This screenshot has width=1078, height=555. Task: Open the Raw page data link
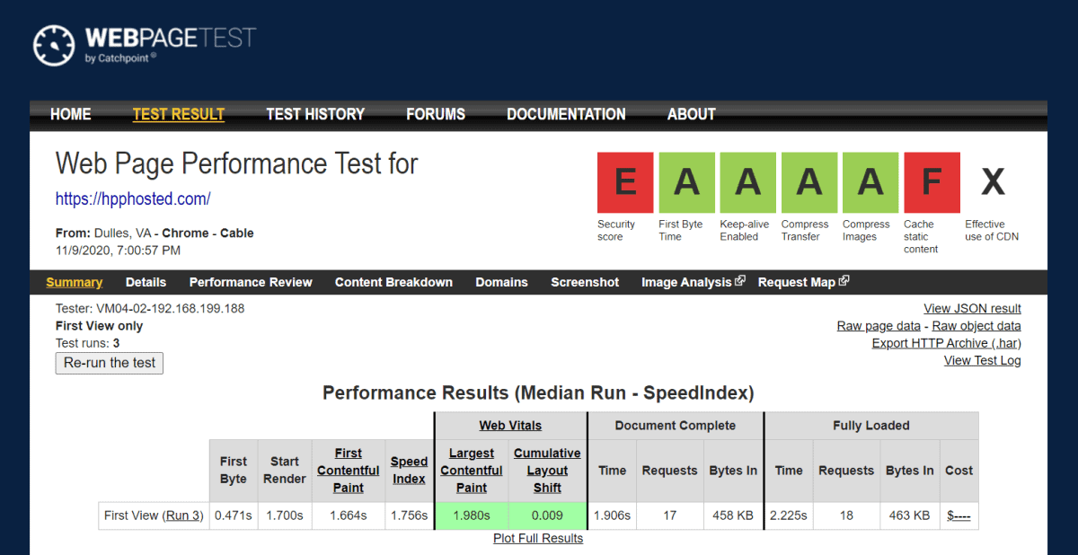coord(879,326)
